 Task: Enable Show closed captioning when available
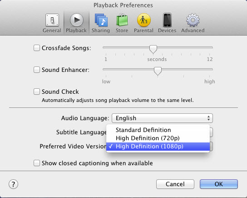37,163
